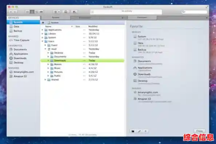Switch to icon view in toolbar
The height and width of the screenshot is (144, 216).
(x=27, y=12)
